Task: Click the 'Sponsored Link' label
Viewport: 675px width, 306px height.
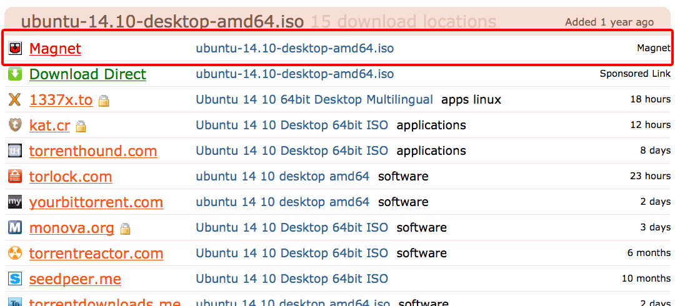Action: point(636,74)
